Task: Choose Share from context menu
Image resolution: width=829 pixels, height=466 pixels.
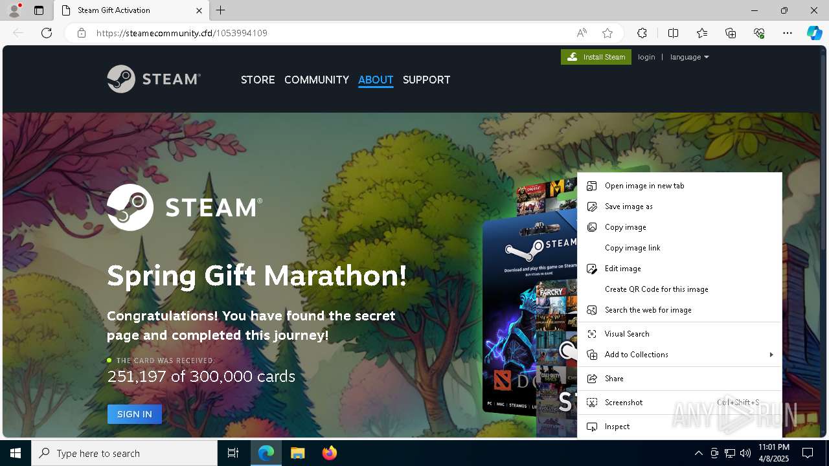Action: point(679,379)
